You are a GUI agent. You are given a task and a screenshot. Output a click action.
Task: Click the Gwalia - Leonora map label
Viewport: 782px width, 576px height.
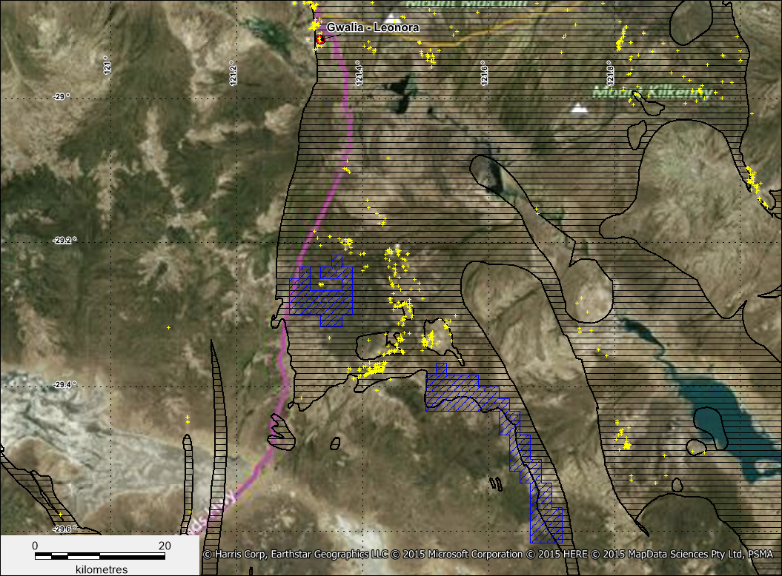point(373,27)
